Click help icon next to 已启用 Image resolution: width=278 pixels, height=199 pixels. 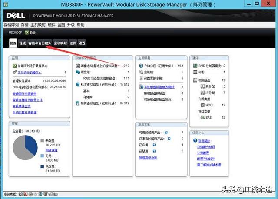(154, 145)
